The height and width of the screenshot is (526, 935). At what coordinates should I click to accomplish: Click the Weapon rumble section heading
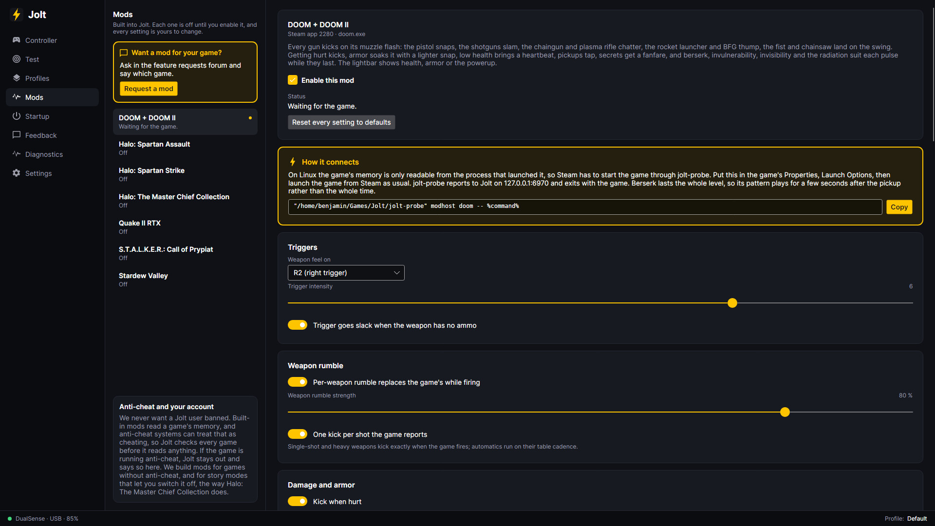[x=316, y=366]
